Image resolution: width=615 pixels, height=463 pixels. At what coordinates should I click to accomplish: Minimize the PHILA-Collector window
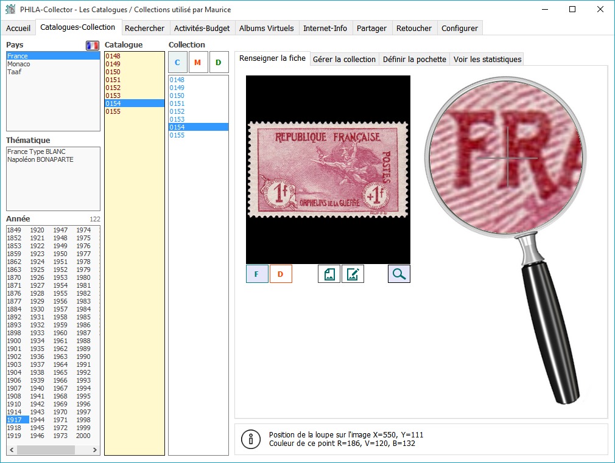point(545,9)
